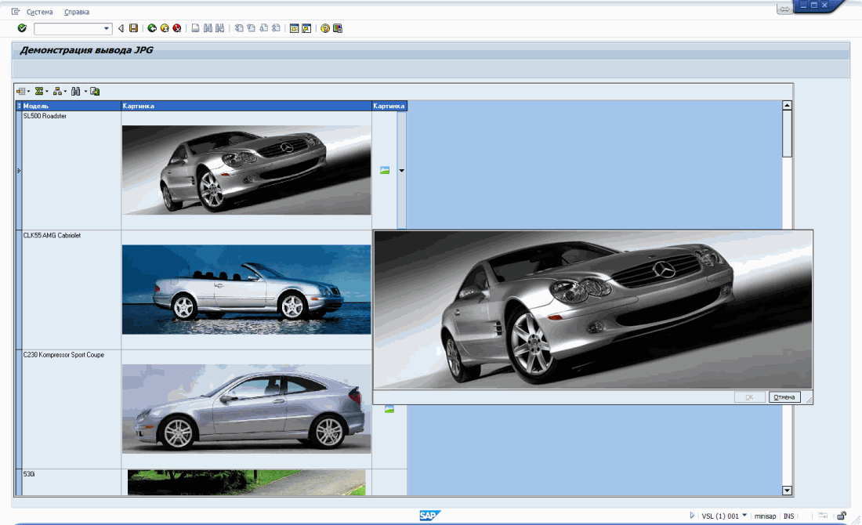This screenshot has height=525, width=862.
Task: Select the CLK55 AMG Cabriolet model cell
Action: (71, 290)
